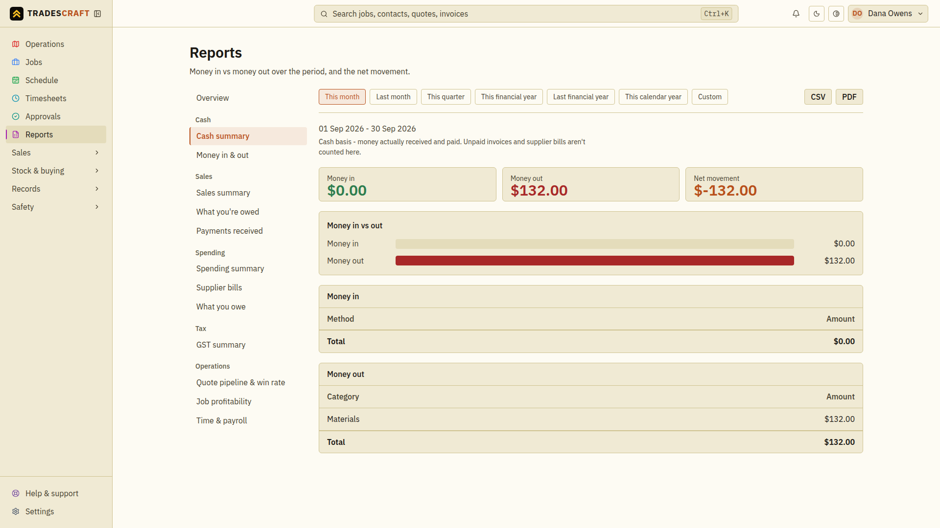This screenshot has width=940, height=528.
Task: Click the Tradescraft logo icon
Action: pyautogui.click(x=17, y=14)
